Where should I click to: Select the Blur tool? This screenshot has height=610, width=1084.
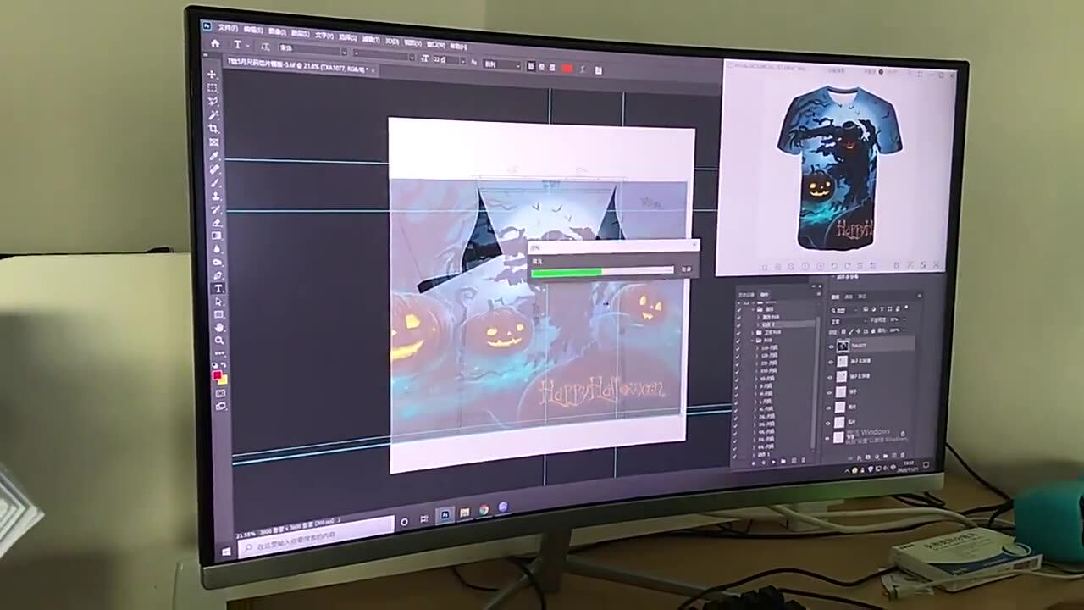[x=217, y=249]
